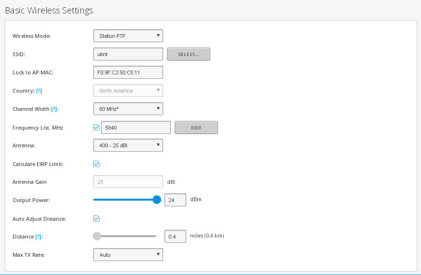
Task: Disable Auto Adjust Distance checkbox
Action: (x=96, y=218)
